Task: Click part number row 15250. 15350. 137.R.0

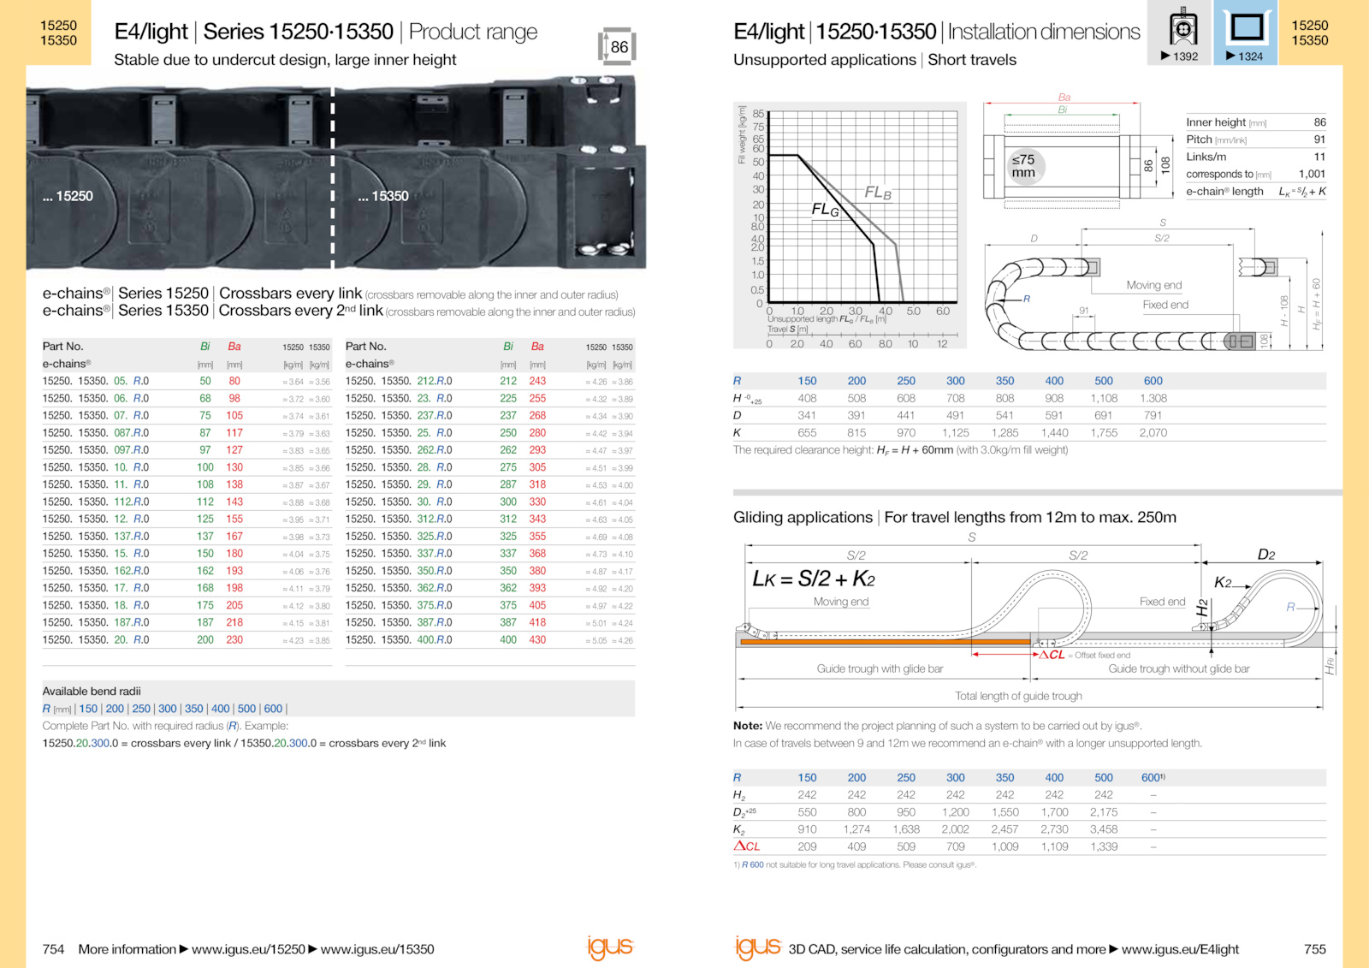Action: [x=187, y=537]
